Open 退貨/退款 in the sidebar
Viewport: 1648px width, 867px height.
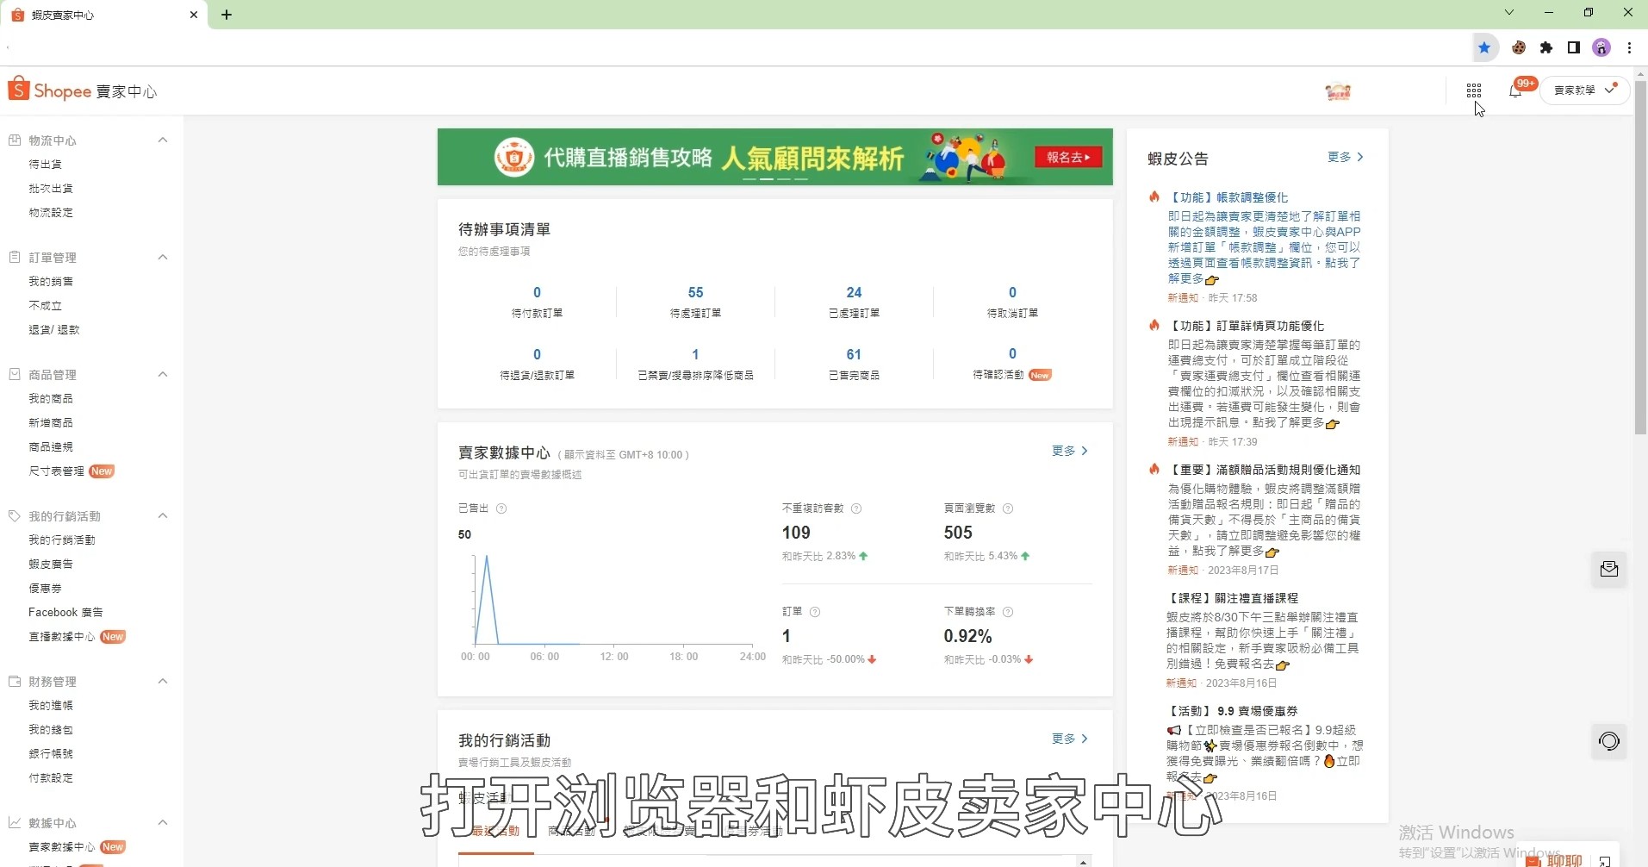pyautogui.click(x=54, y=329)
